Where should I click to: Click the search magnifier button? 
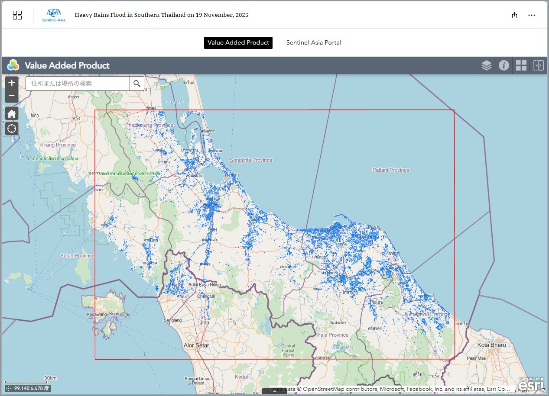pos(137,84)
